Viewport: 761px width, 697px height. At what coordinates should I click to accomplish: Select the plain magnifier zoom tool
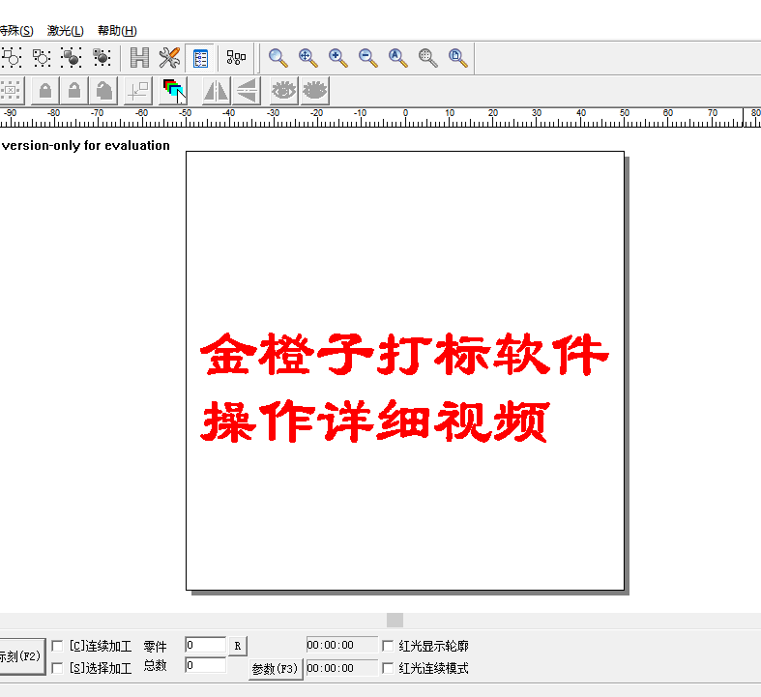pos(278,58)
